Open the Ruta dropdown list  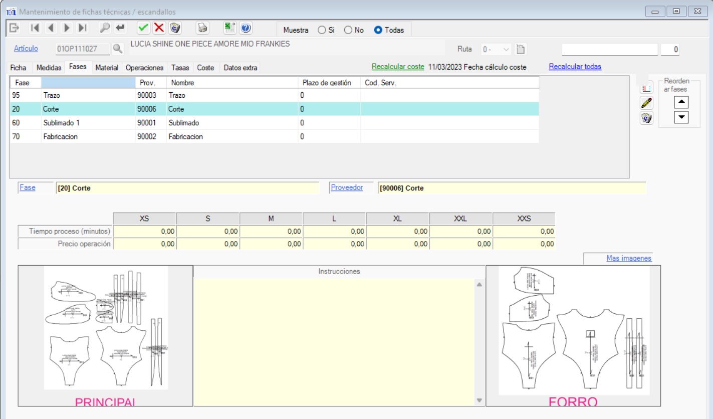(x=506, y=50)
